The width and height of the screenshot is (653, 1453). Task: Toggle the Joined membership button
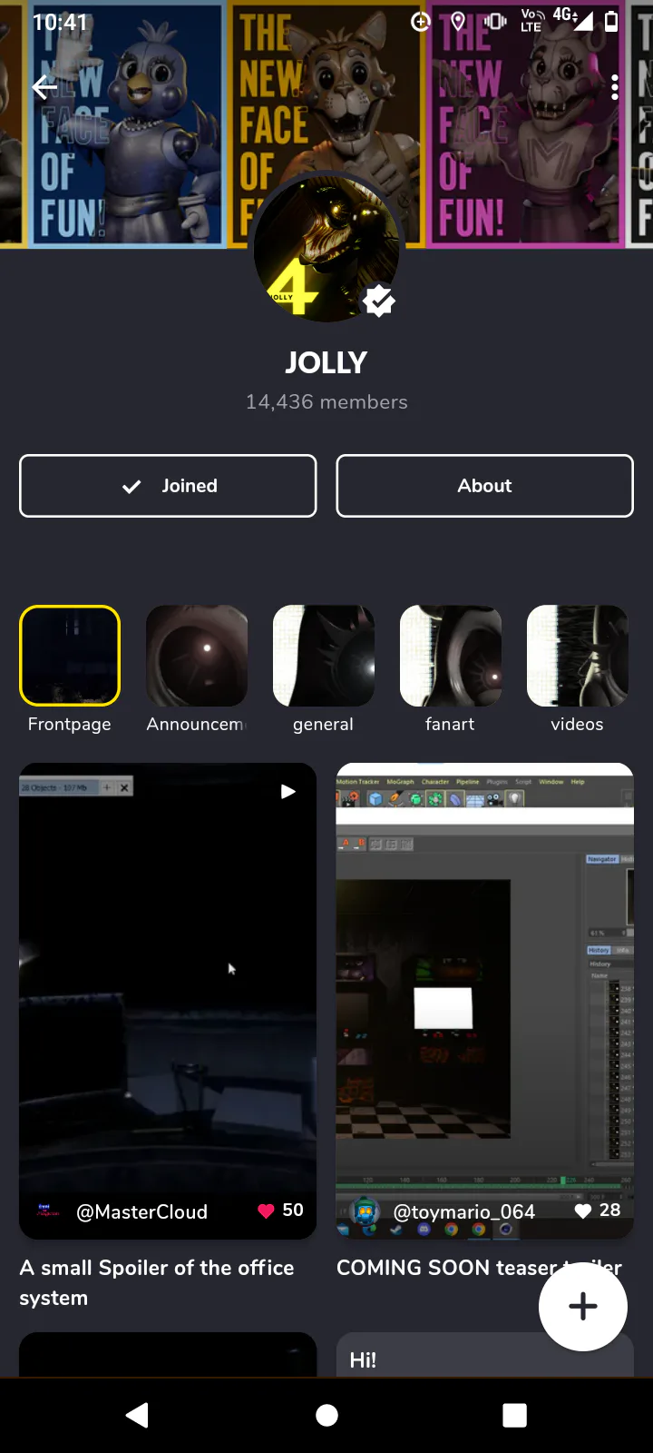(x=168, y=486)
